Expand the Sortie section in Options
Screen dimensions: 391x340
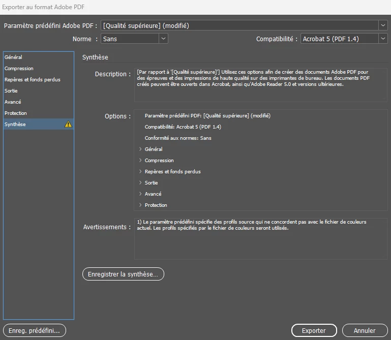[x=140, y=183]
